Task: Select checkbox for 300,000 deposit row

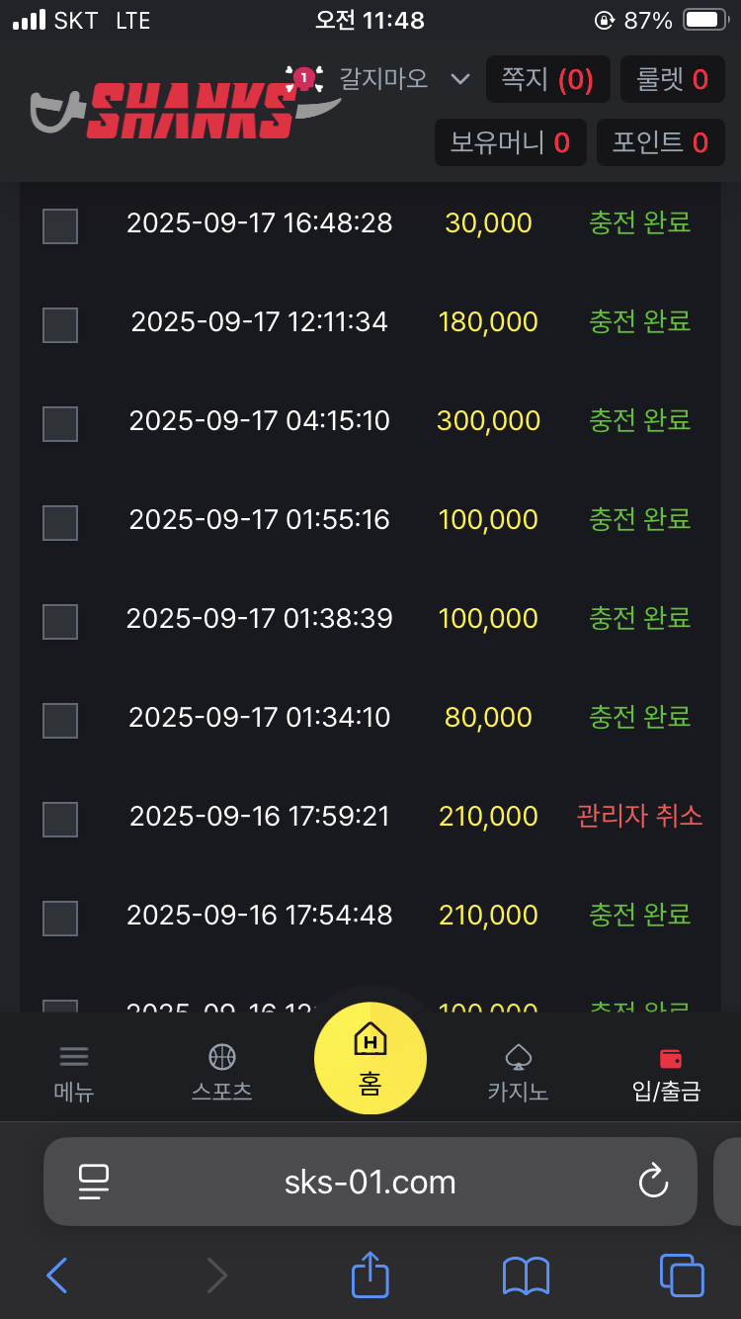Action: [x=60, y=424]
